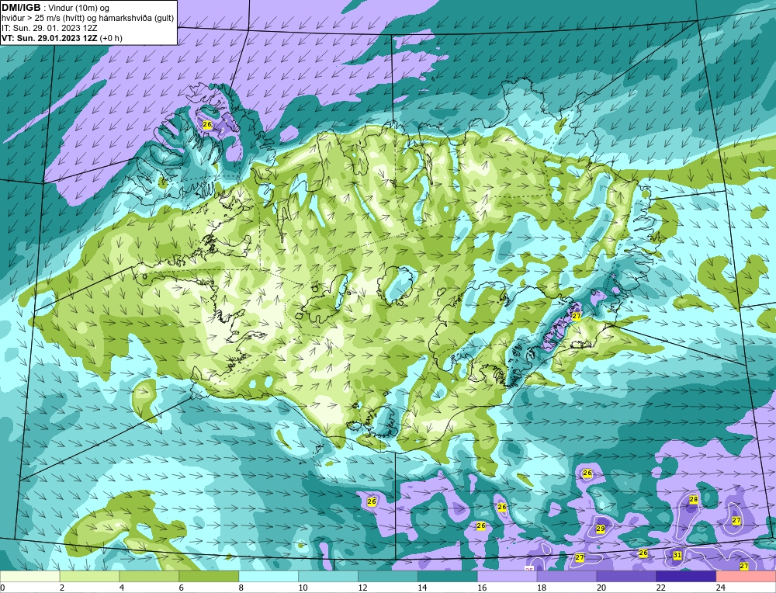Click the palest 0–2 m/s legend swatch
Image resolution: width=776 pixels, height=593 pixels.
(29, 577)
